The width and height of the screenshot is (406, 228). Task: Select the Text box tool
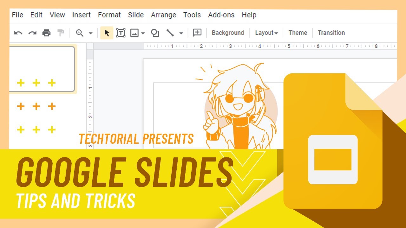(x=121, y=33)
